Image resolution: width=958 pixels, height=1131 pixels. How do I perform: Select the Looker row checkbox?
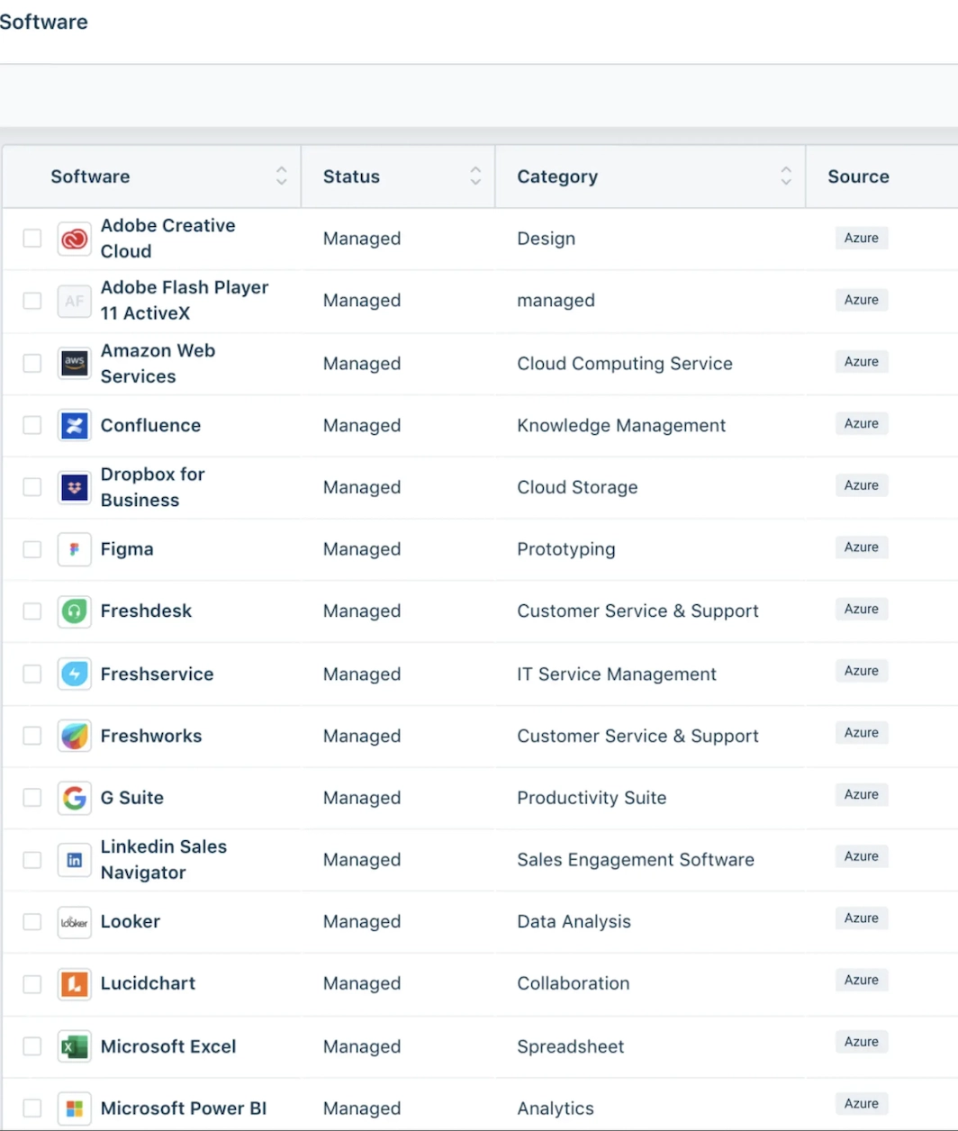tap(32, 922)
